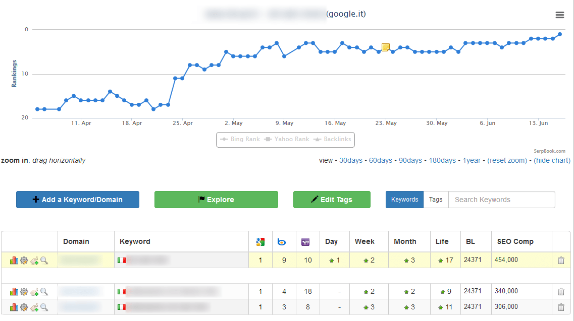This screenshot has height=321, width=574.
Task: Set chart view to 90days
Action: 410,160
